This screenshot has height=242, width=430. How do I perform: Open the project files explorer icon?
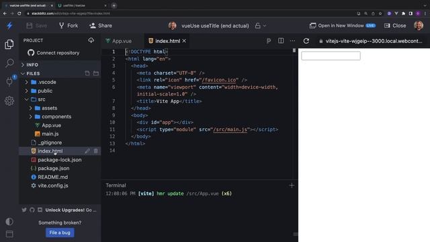[9, 44]
